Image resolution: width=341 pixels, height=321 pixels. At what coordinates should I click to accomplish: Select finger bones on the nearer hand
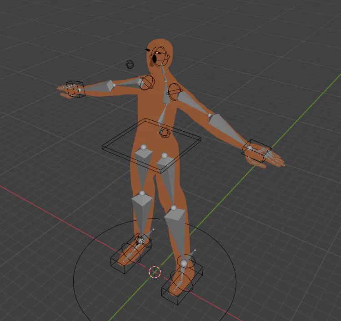click(271, 156)
